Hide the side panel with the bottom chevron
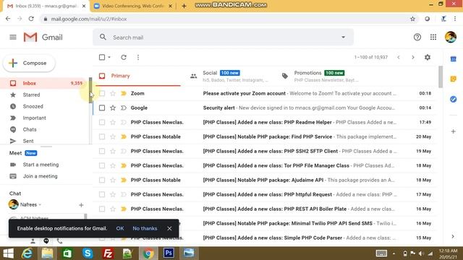Viewport: 463px width, 260px height. (453, 236)
